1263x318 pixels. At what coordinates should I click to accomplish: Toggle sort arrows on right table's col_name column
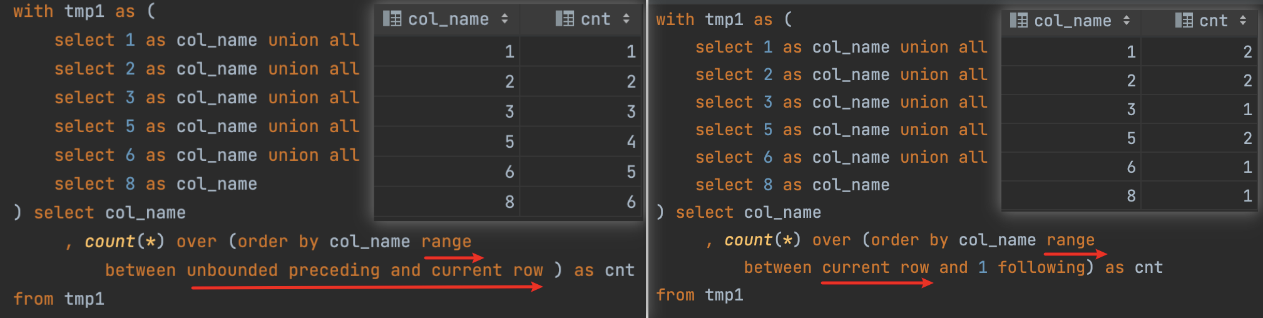pyautogui.click(x=1127, y=21)
